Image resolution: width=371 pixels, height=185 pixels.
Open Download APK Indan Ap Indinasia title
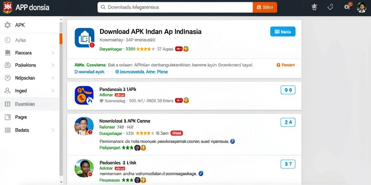click(150, 32)
